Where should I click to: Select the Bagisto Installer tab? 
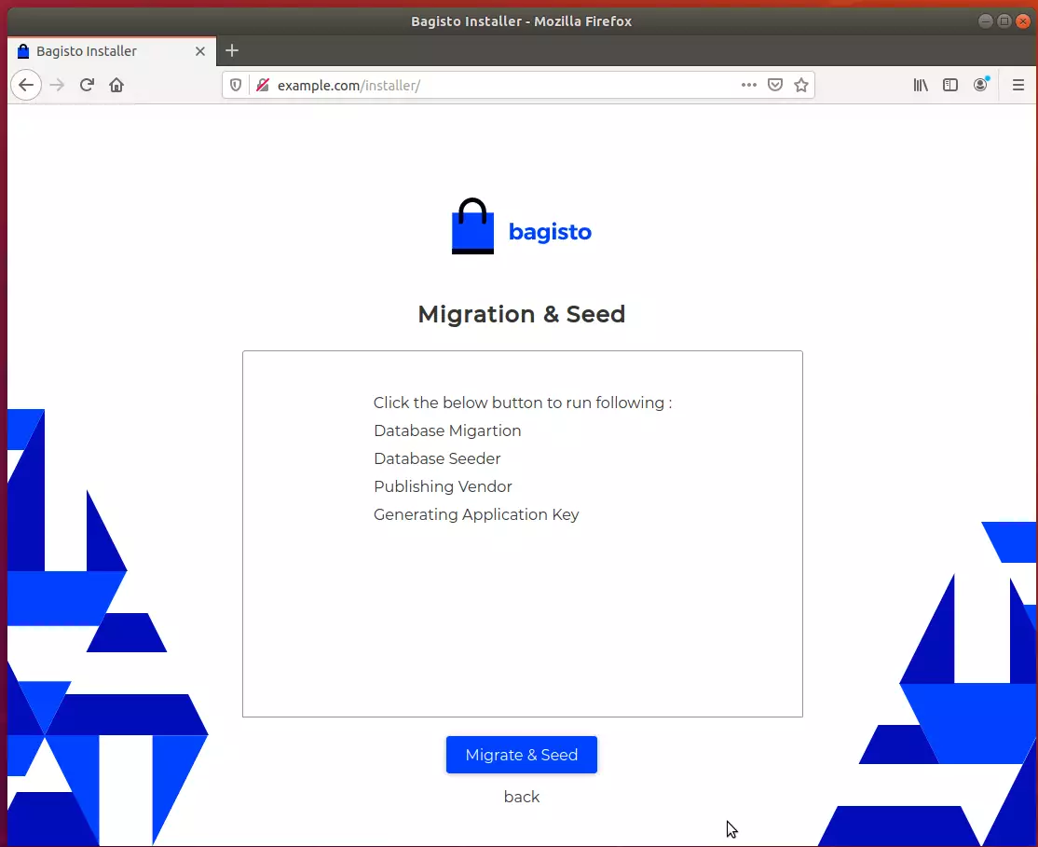[111, 51]
